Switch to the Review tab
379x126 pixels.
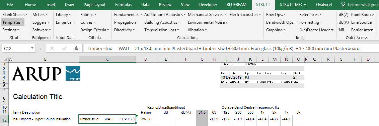(x=165, y=5)
